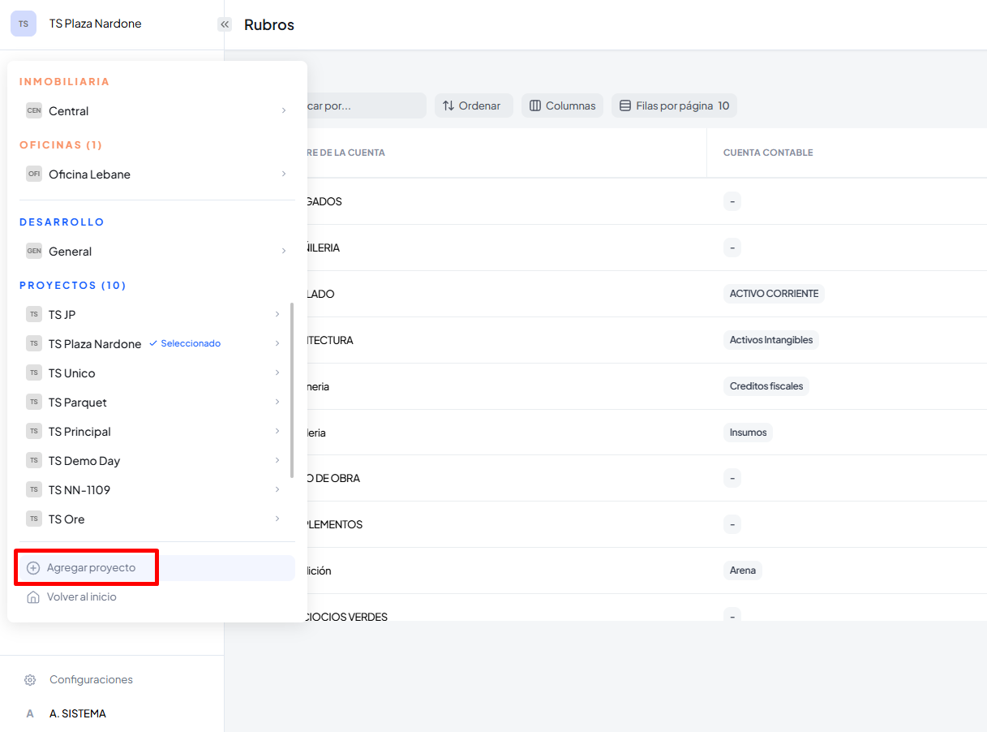
Task: Choose the TS NN-1109 project
Action: 79,490
